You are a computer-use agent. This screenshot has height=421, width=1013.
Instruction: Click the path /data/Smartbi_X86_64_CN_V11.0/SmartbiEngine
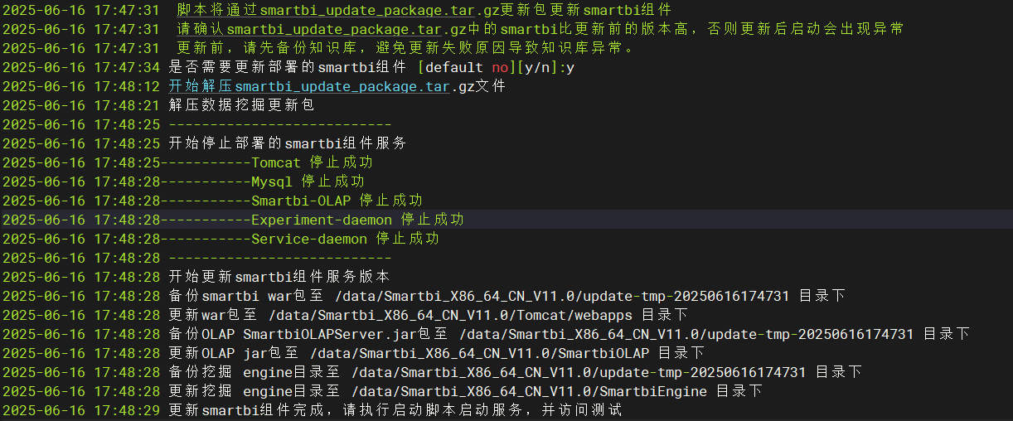tap(529, 391)
